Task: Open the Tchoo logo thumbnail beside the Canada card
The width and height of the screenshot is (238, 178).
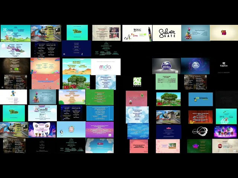Action: [x=14, y=113]
